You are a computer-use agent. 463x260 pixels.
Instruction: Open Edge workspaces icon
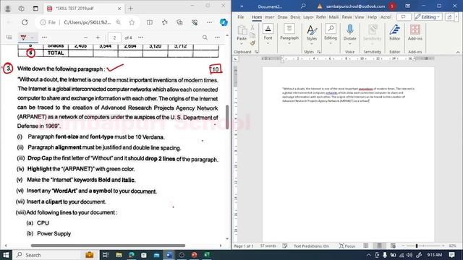(21, 9)
